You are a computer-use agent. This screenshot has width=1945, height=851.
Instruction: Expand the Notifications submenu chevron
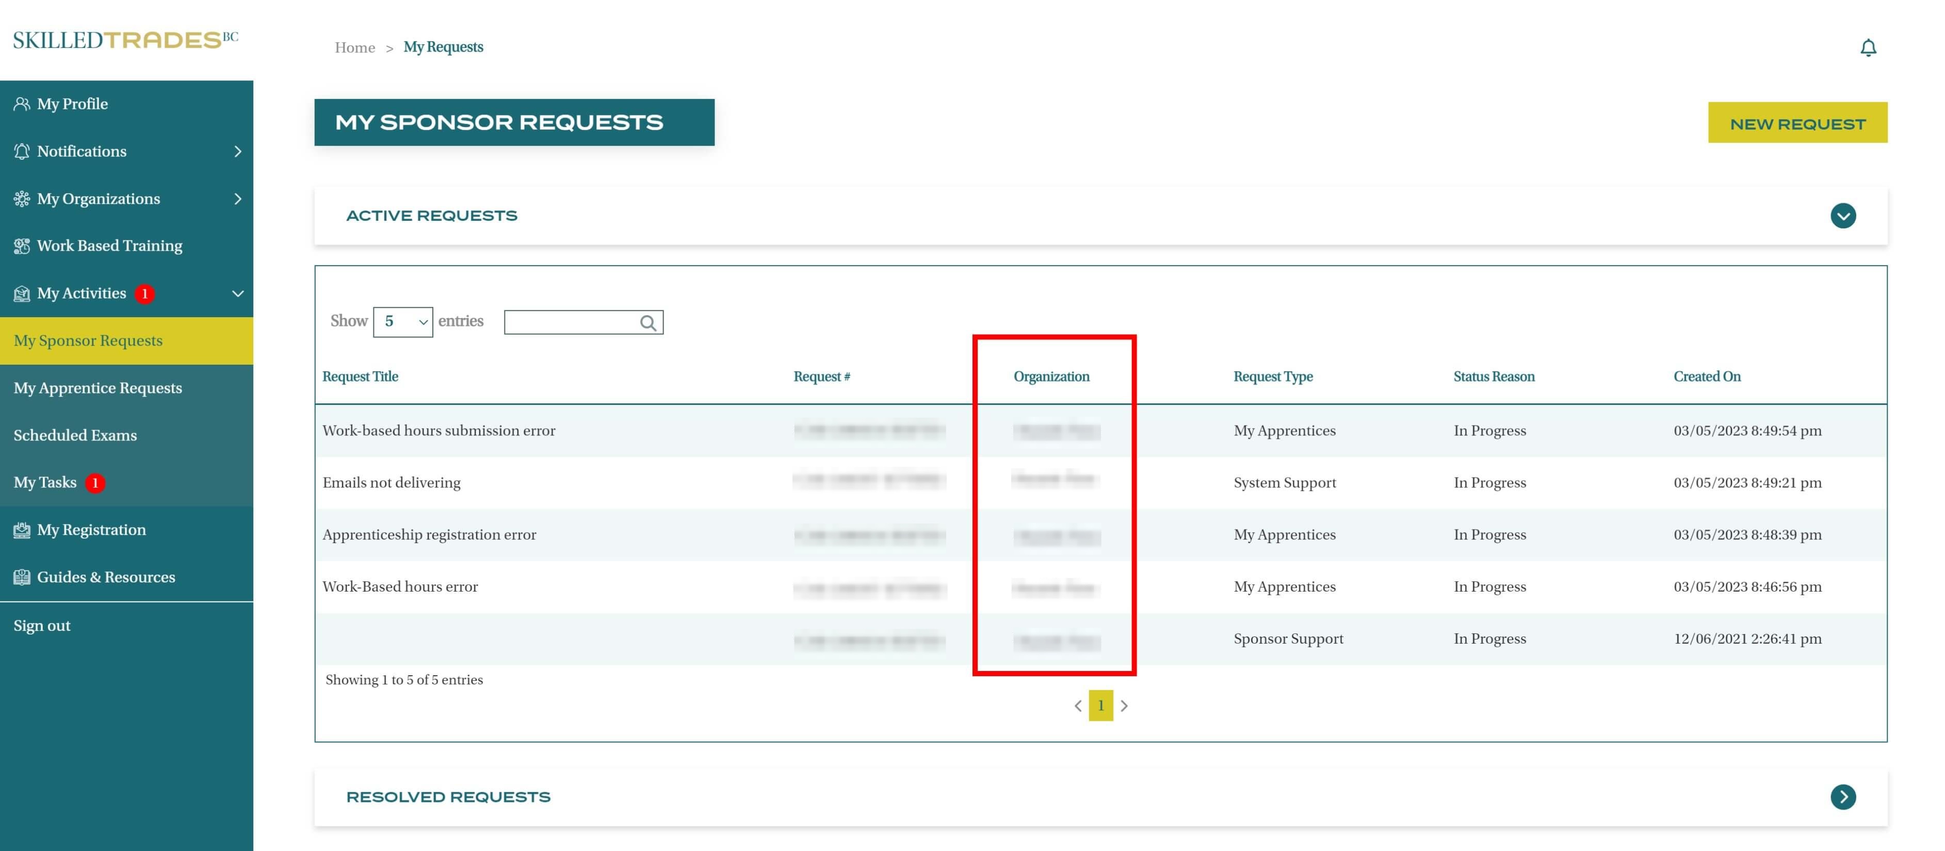[238, 152]
